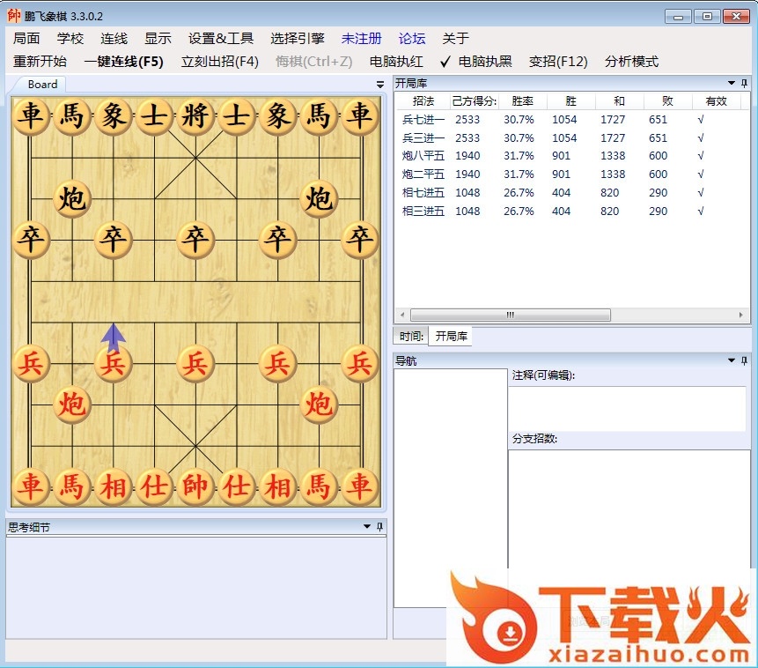Click the opening book horizontal scrollbar thumb

[510, 315]
